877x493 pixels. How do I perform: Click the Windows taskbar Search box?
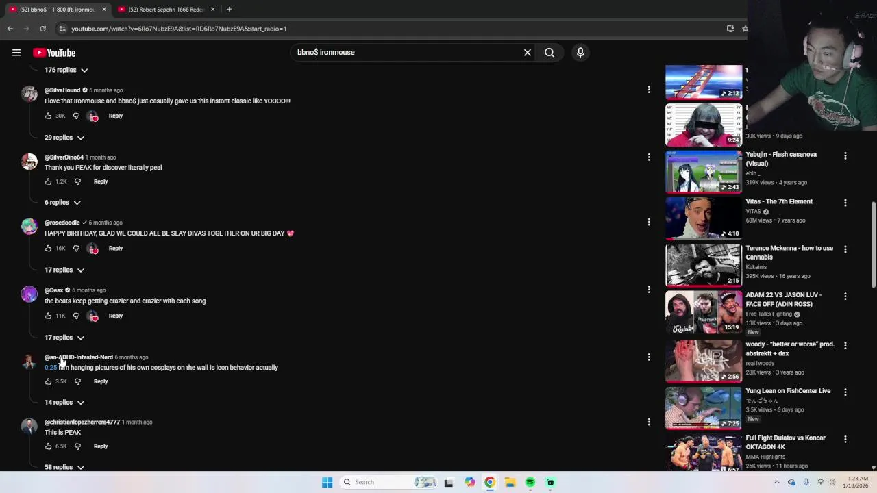[390, 482]
